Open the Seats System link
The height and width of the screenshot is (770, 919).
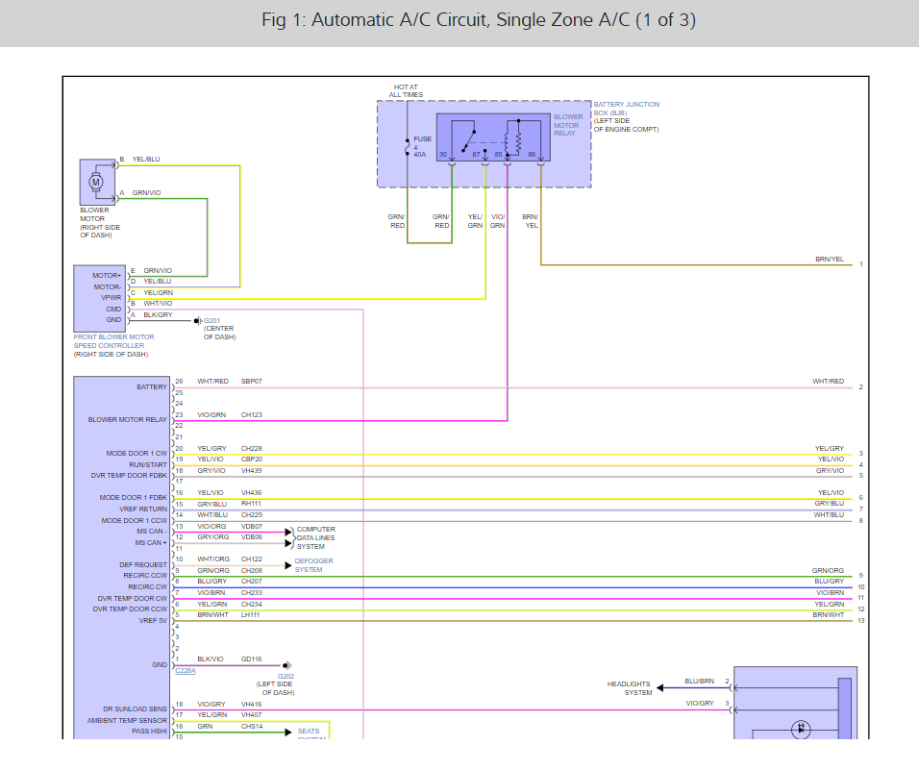pos(310,733)
